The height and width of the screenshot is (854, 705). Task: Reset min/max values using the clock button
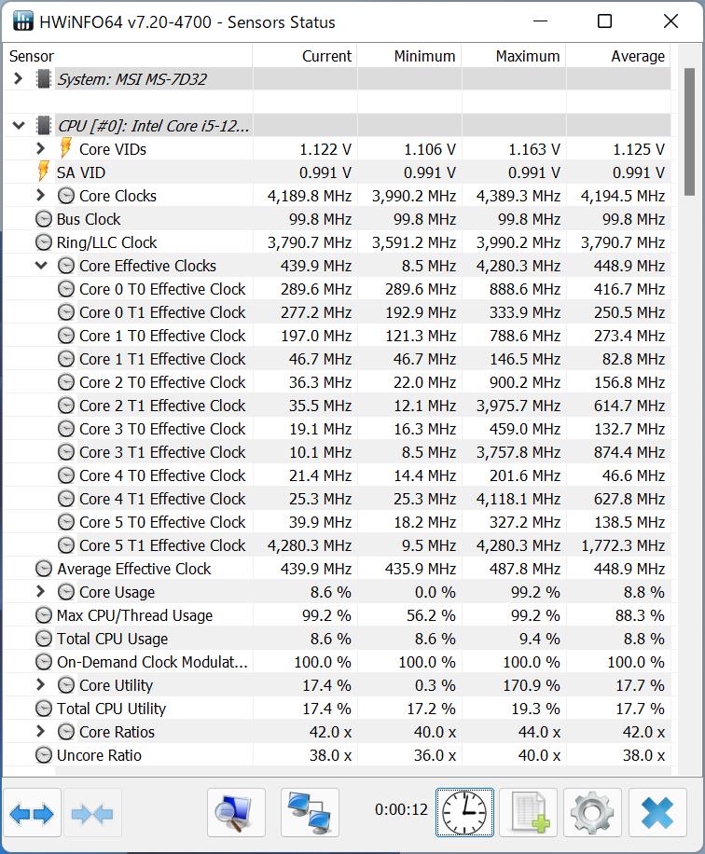coord(464,812)
